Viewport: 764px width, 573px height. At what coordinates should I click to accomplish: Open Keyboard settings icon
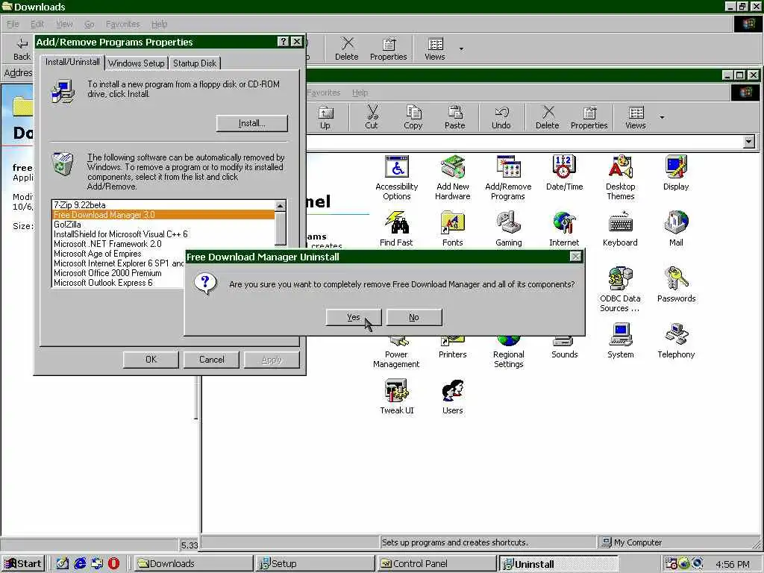pyautogui.click(x=620, y=228)
